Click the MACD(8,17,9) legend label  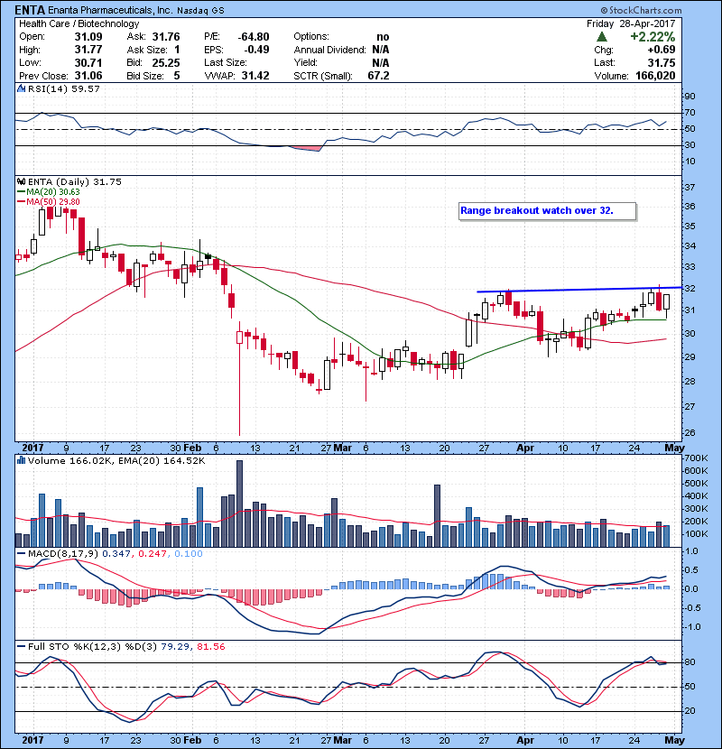(63, 554)
